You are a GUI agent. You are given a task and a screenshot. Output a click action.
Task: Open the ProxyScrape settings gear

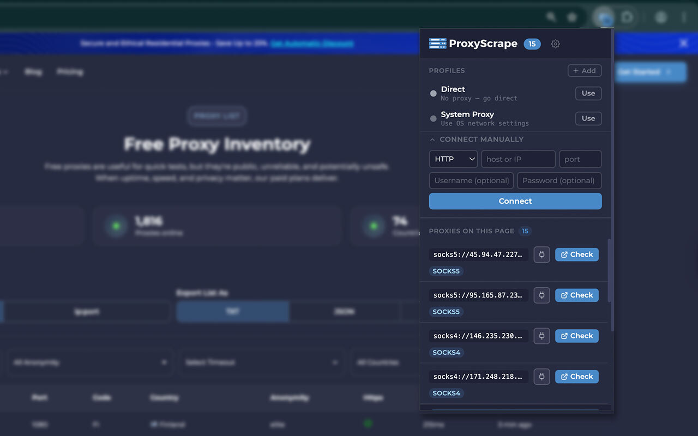(x=555, y=44)
